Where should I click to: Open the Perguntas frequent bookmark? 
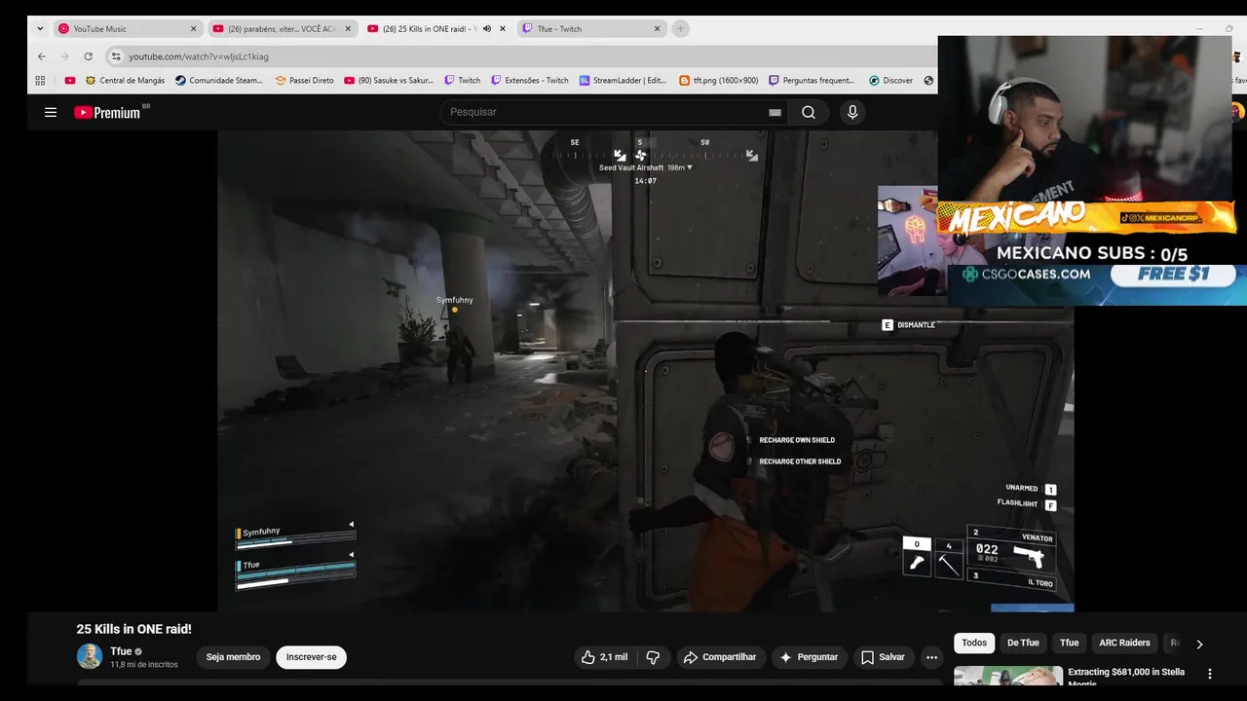coord(812,81)
